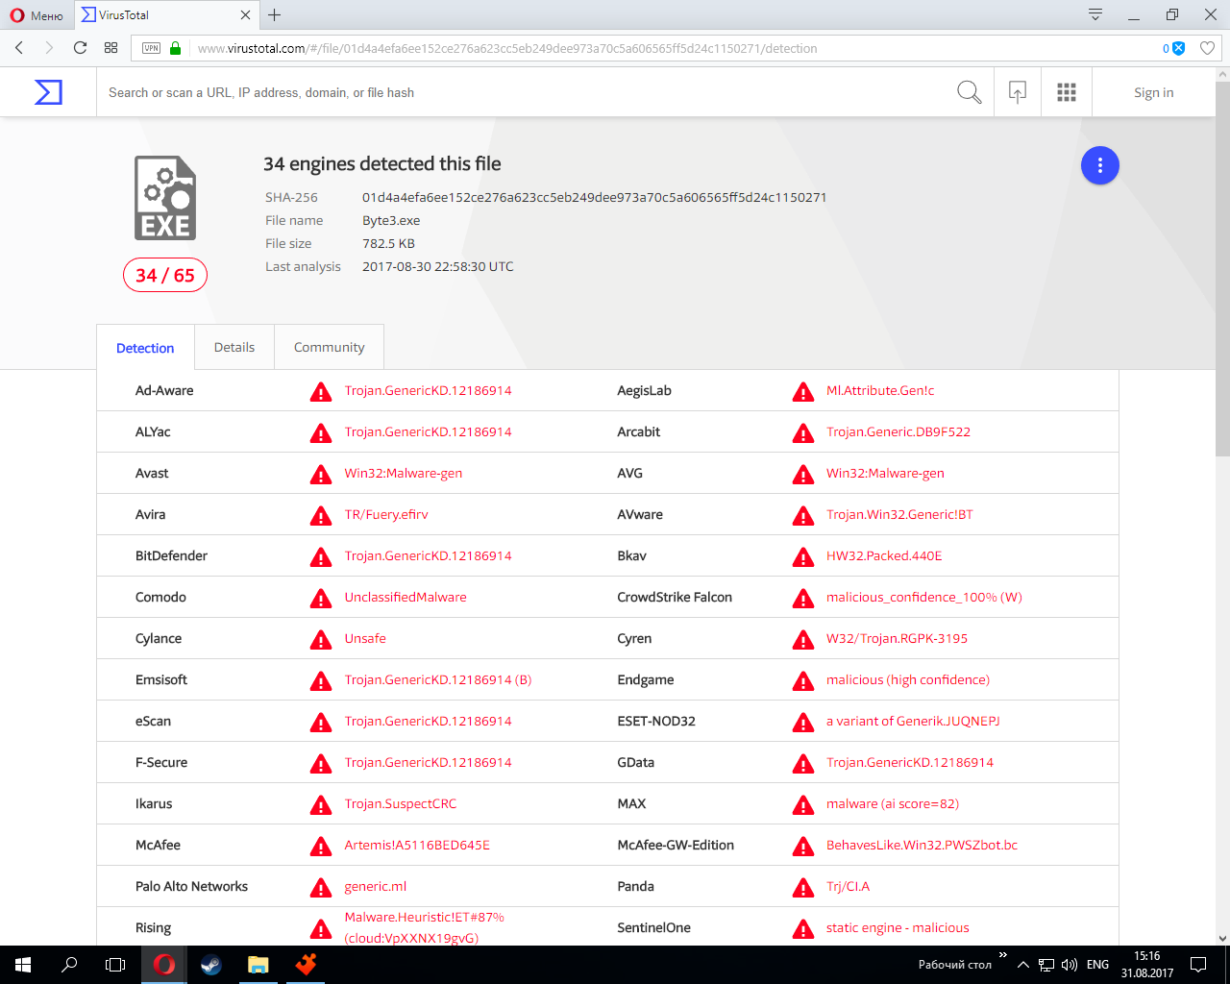Click the EXE file type icon

(165, 198)
